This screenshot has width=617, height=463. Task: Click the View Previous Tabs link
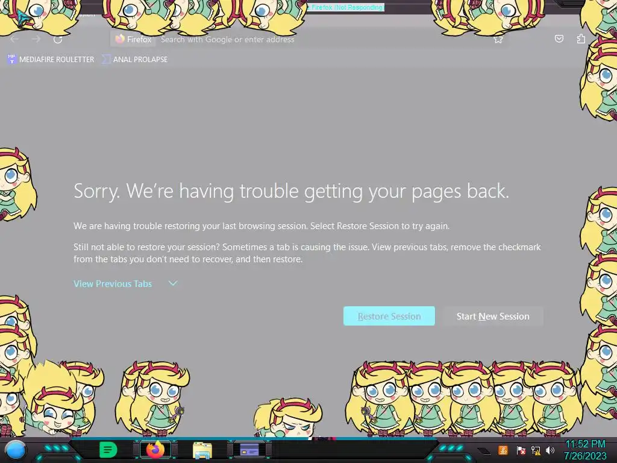[113, 284]
